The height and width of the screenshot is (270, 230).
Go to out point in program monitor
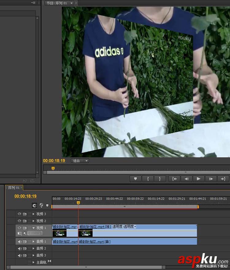coord(223,179)
